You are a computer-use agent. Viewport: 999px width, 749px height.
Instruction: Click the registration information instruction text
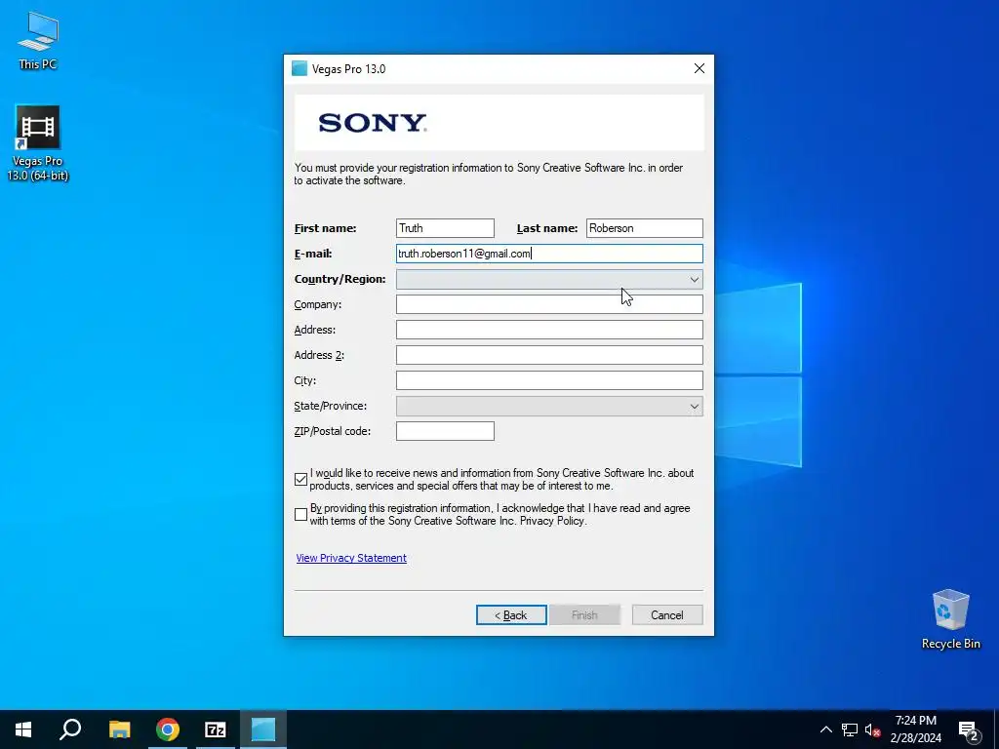[488, 174]
